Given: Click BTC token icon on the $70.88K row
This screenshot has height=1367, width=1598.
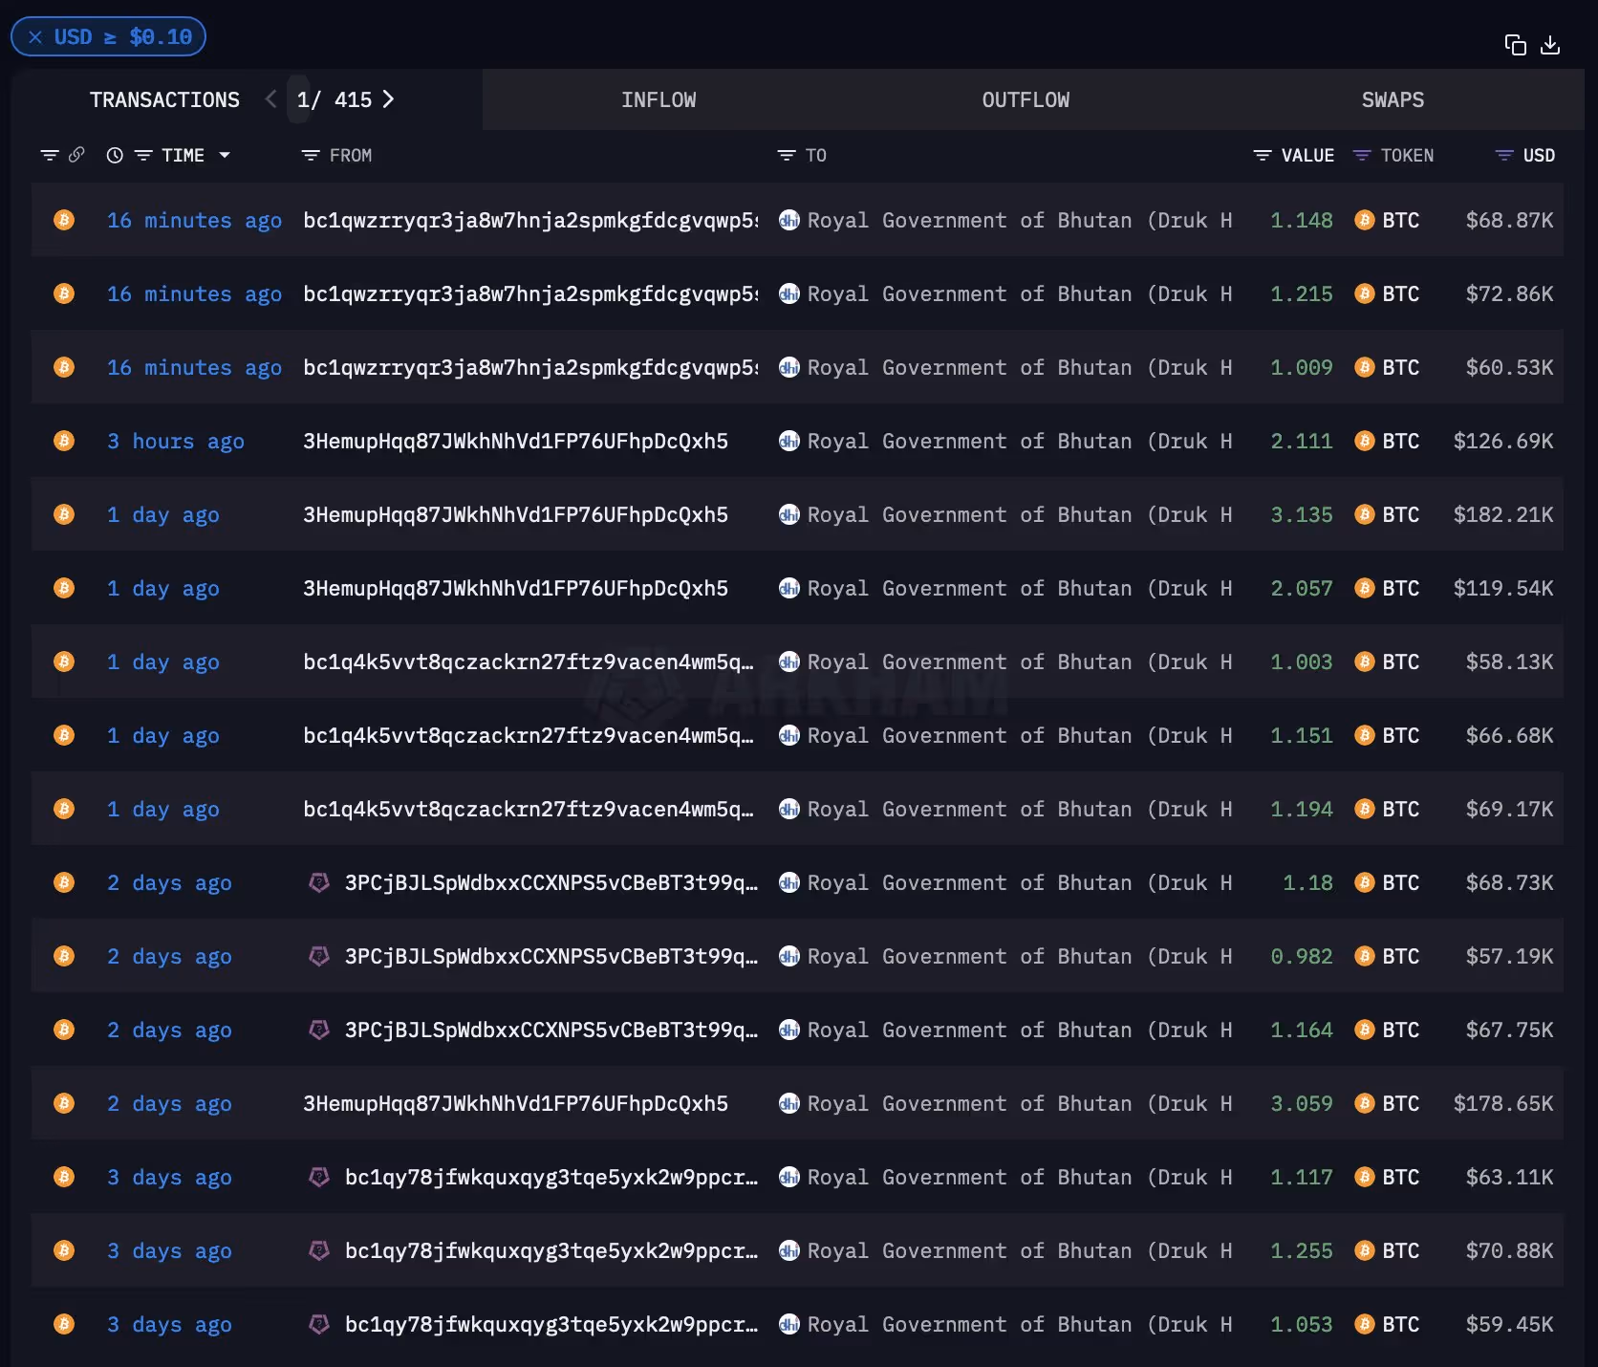Looking at the screenshot, I should point(1365,1250).
